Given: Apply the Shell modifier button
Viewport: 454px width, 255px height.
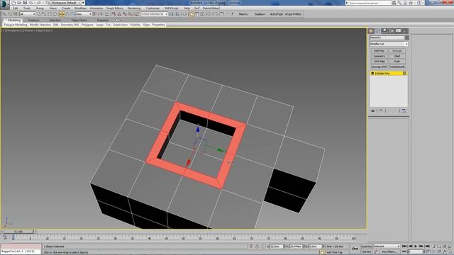Looking at the screenshot, I should (397, 56).
